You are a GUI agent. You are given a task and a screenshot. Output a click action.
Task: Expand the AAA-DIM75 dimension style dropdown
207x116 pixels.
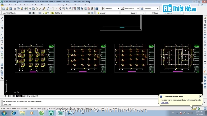(x=138, y=9)
